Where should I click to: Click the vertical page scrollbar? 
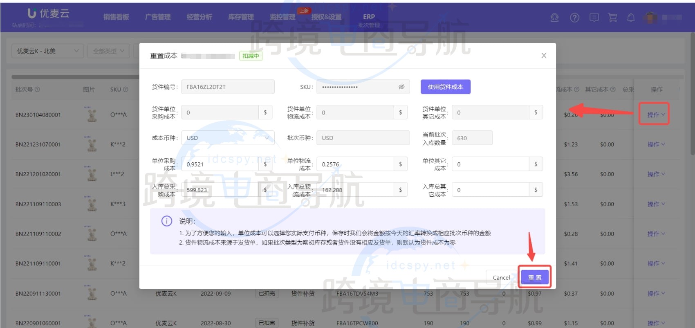point(692,94)
